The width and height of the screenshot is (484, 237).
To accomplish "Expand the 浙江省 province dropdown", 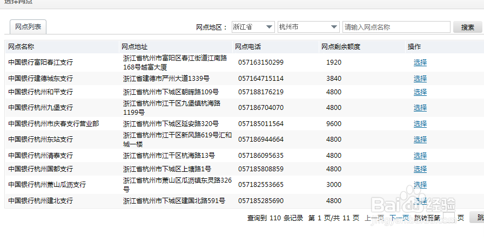I will pyautogui.click(x=253, y=27).
